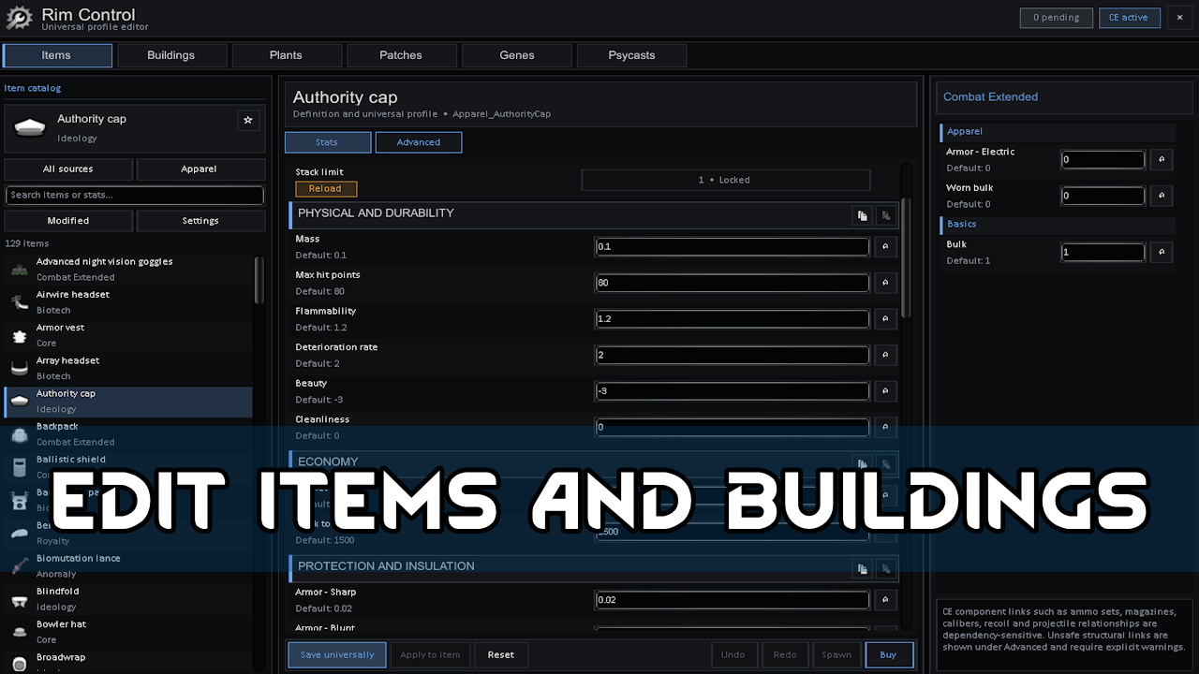Click the 0 pending button
This screenshot has height=674, width=1199.
pos(1057,18)
